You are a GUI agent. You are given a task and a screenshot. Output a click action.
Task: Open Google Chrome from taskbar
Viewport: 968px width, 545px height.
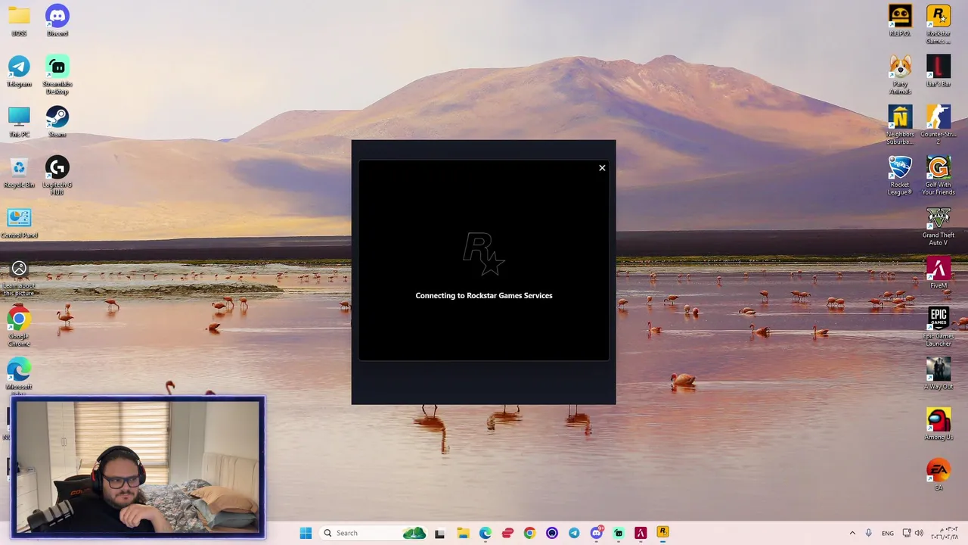(529, 533)
